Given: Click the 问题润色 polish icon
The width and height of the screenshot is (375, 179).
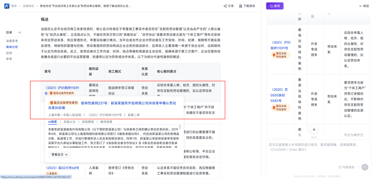Looking at the screenshot, I should [340, 167].
